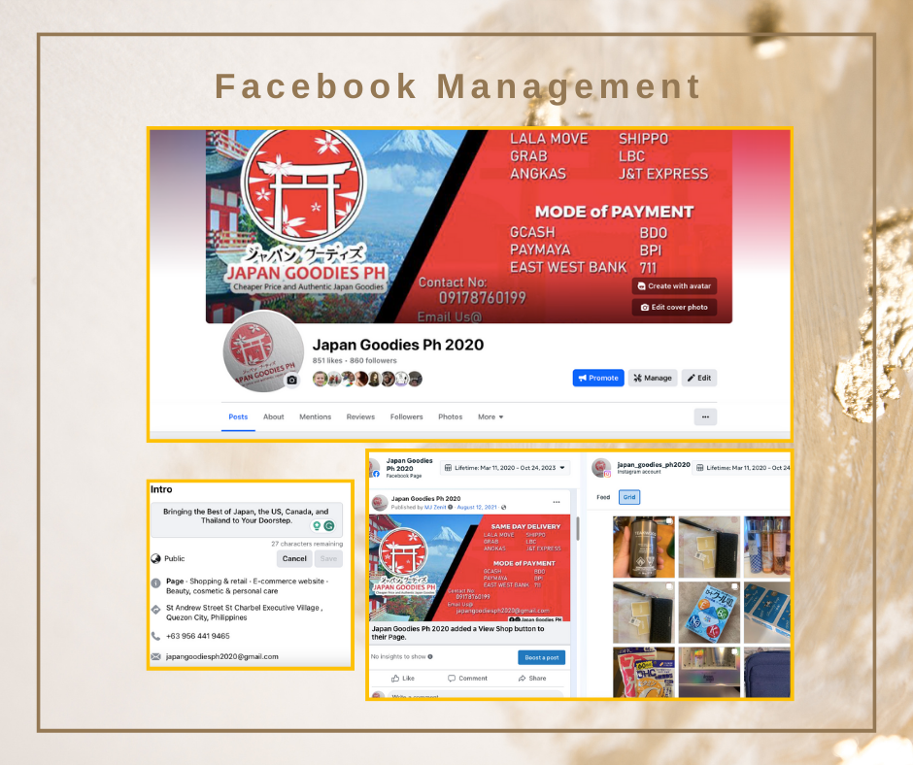Tick the checkbox on the blue eye-drops box photo
Image resolution: width=913 pixels, height=765 pixels.
click(735, 586)
